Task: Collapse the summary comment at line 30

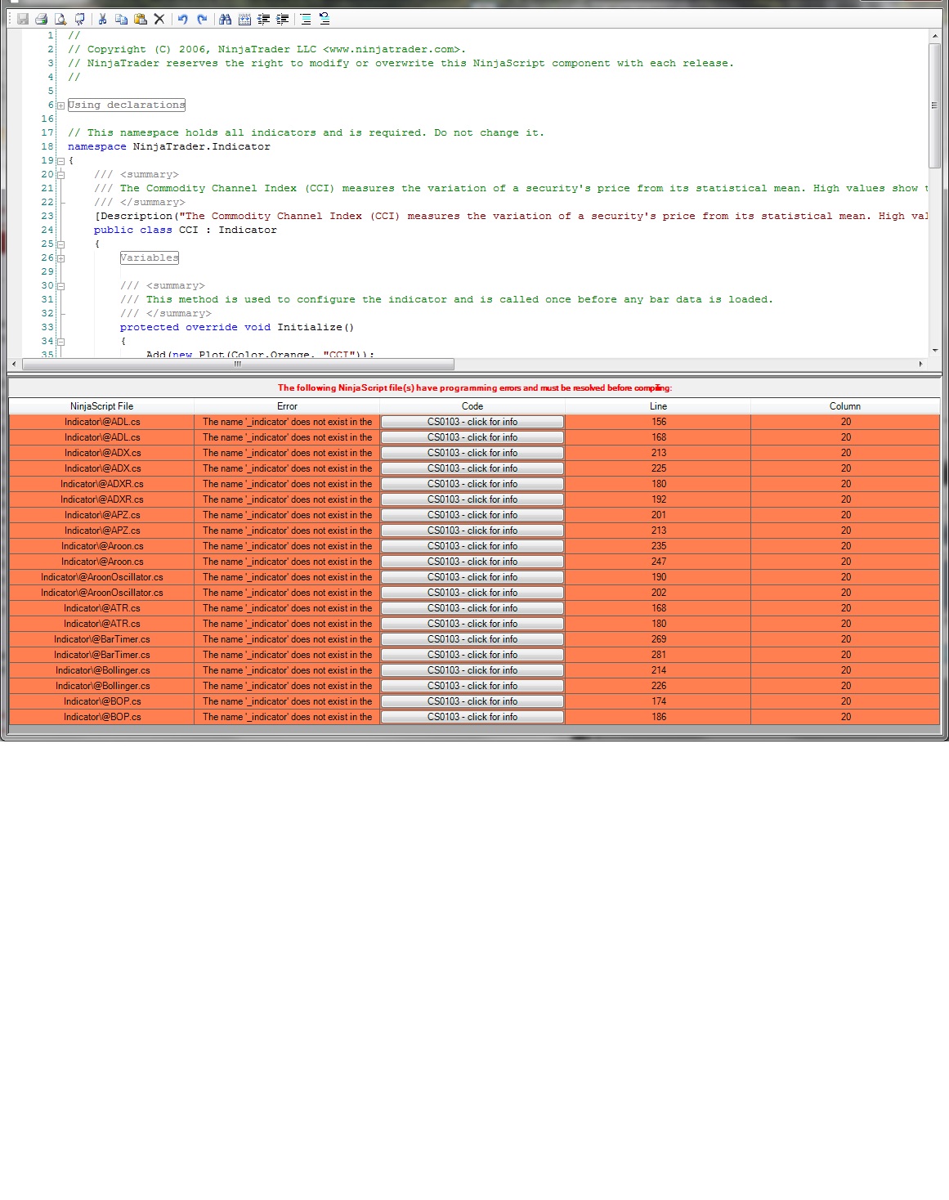Action: pos(60,286)
